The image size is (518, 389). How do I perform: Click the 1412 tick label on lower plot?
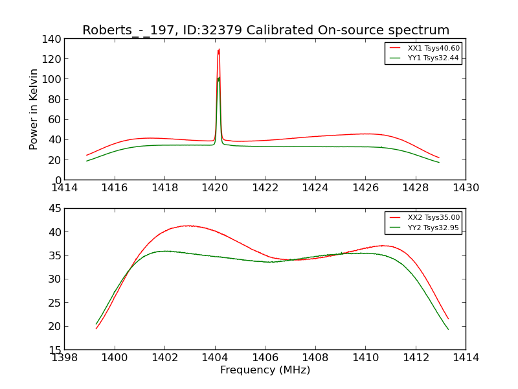pos(416,357)
